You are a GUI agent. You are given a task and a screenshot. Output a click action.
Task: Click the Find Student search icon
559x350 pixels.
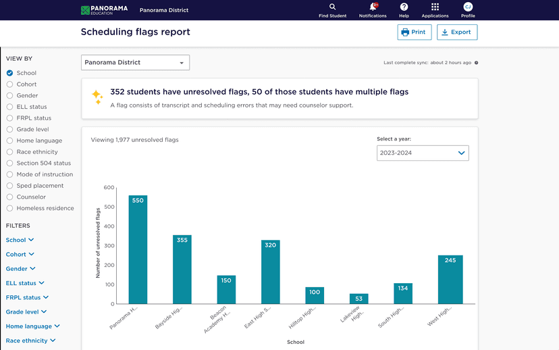coord(333,7)
